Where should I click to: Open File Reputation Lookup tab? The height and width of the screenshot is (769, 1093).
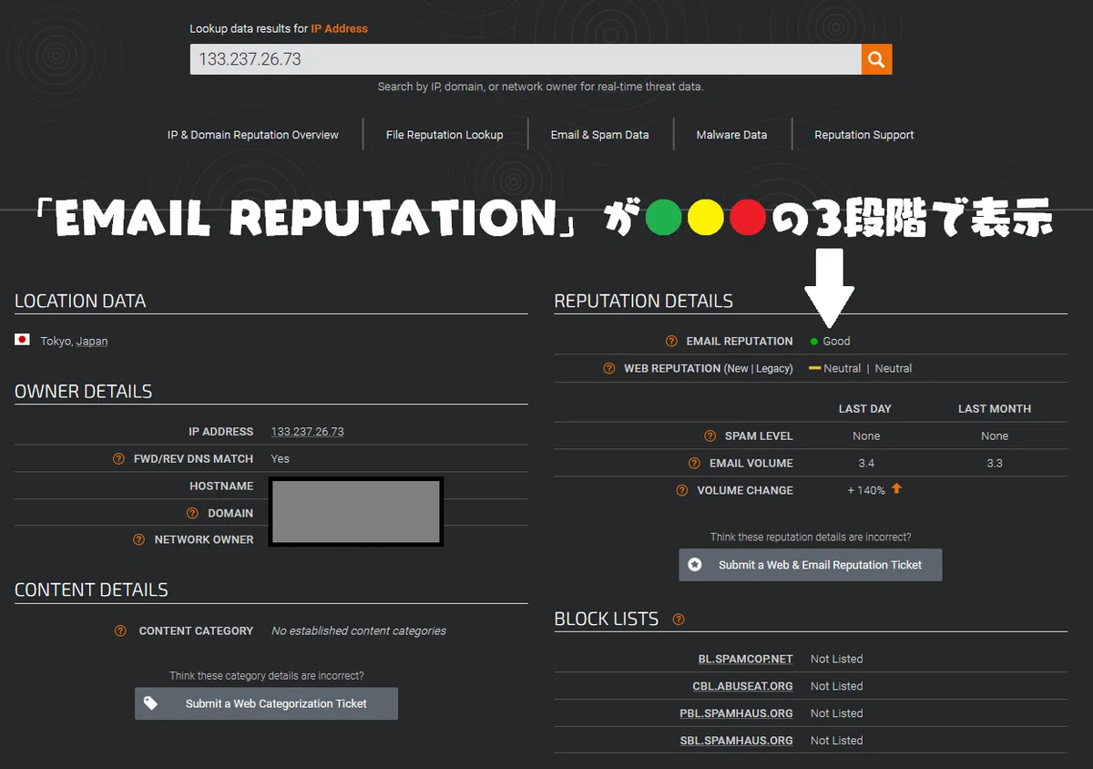pyautogui.click(x=444, y=135)
